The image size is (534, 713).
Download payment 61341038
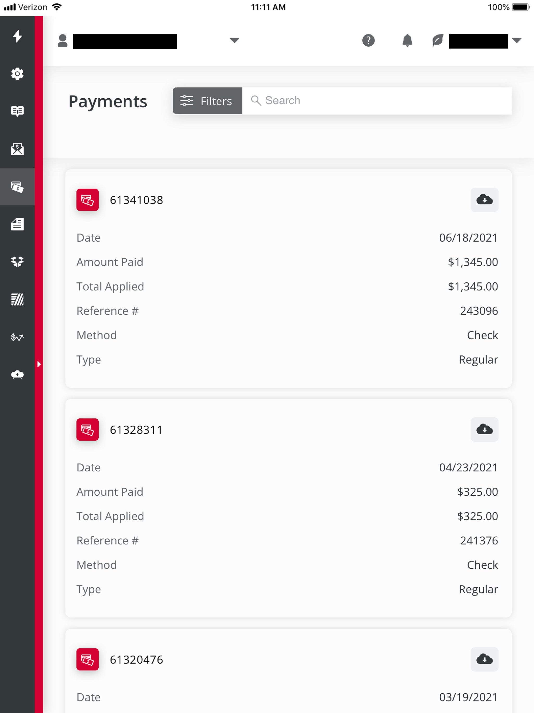(x=484, y=200)
